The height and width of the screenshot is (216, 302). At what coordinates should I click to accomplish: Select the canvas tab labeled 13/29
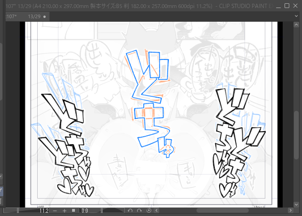coord(27,17)
